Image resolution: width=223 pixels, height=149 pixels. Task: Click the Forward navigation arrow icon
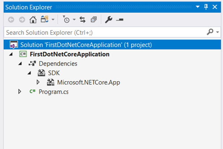click(22, 19)
